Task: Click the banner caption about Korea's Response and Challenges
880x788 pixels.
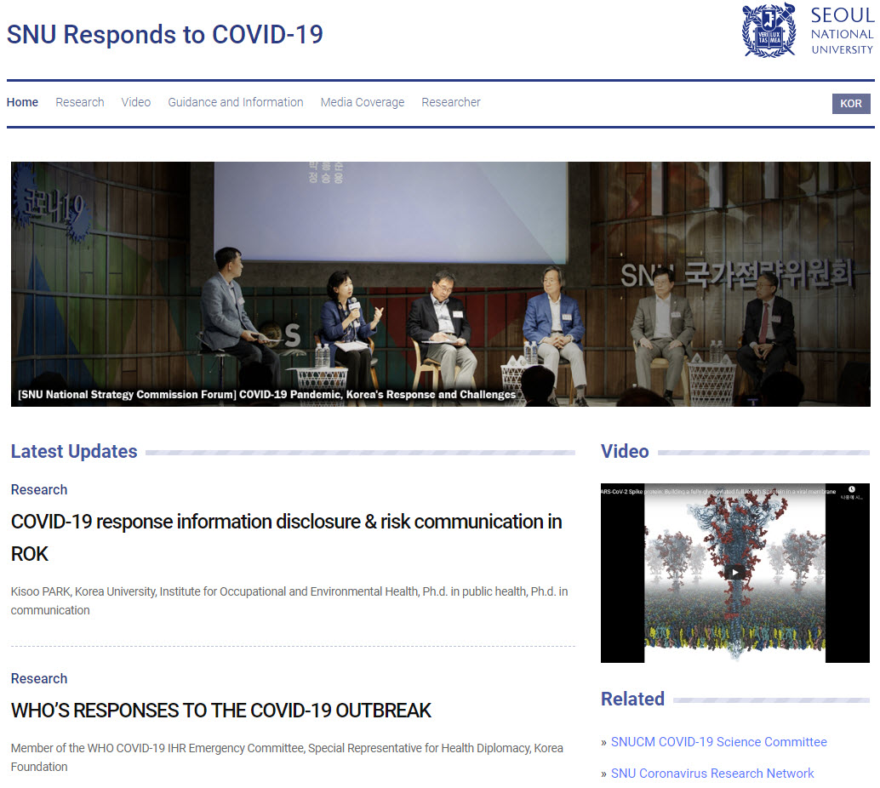Action: click(266, 395)
